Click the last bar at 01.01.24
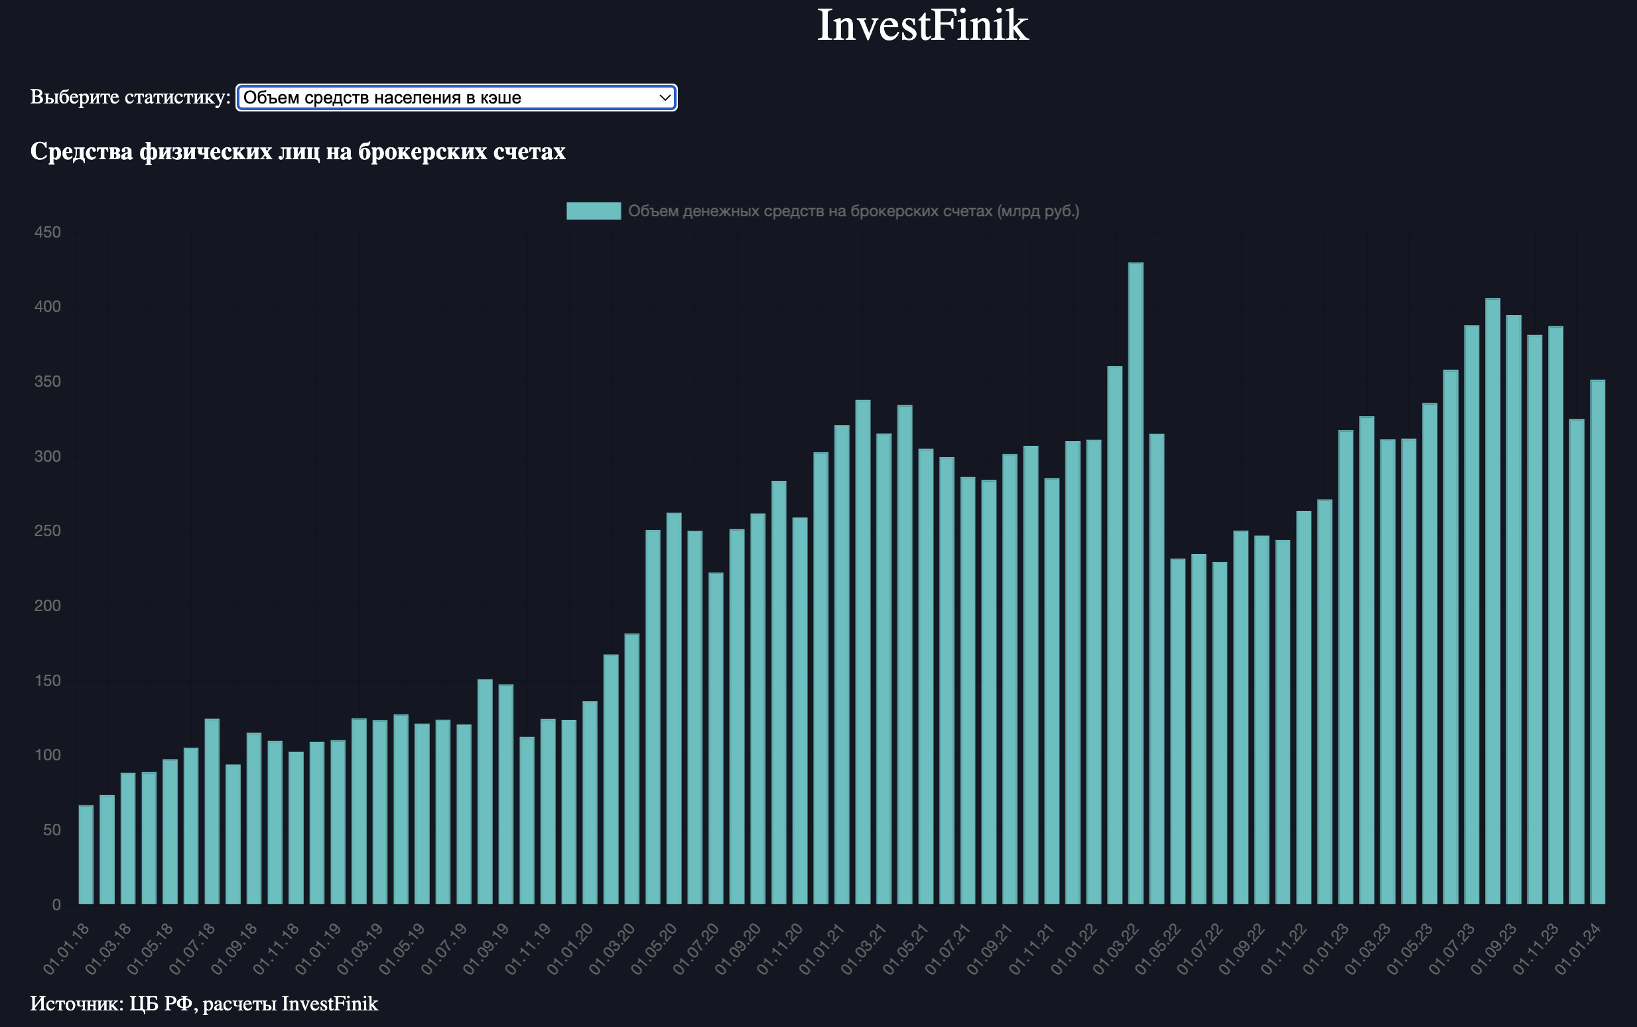Viewport: 1637px width, 1027px height. tap(1598, 642)
